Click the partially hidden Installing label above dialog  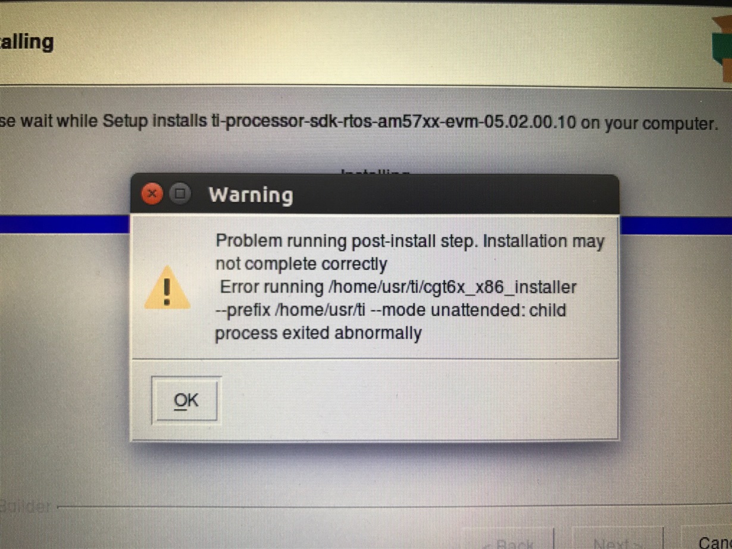(x=377, y=171)
